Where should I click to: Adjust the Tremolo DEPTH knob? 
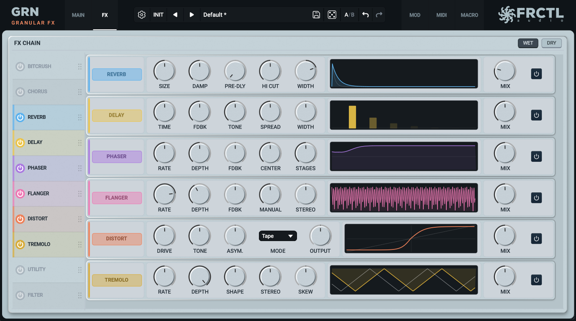(200, 277)
